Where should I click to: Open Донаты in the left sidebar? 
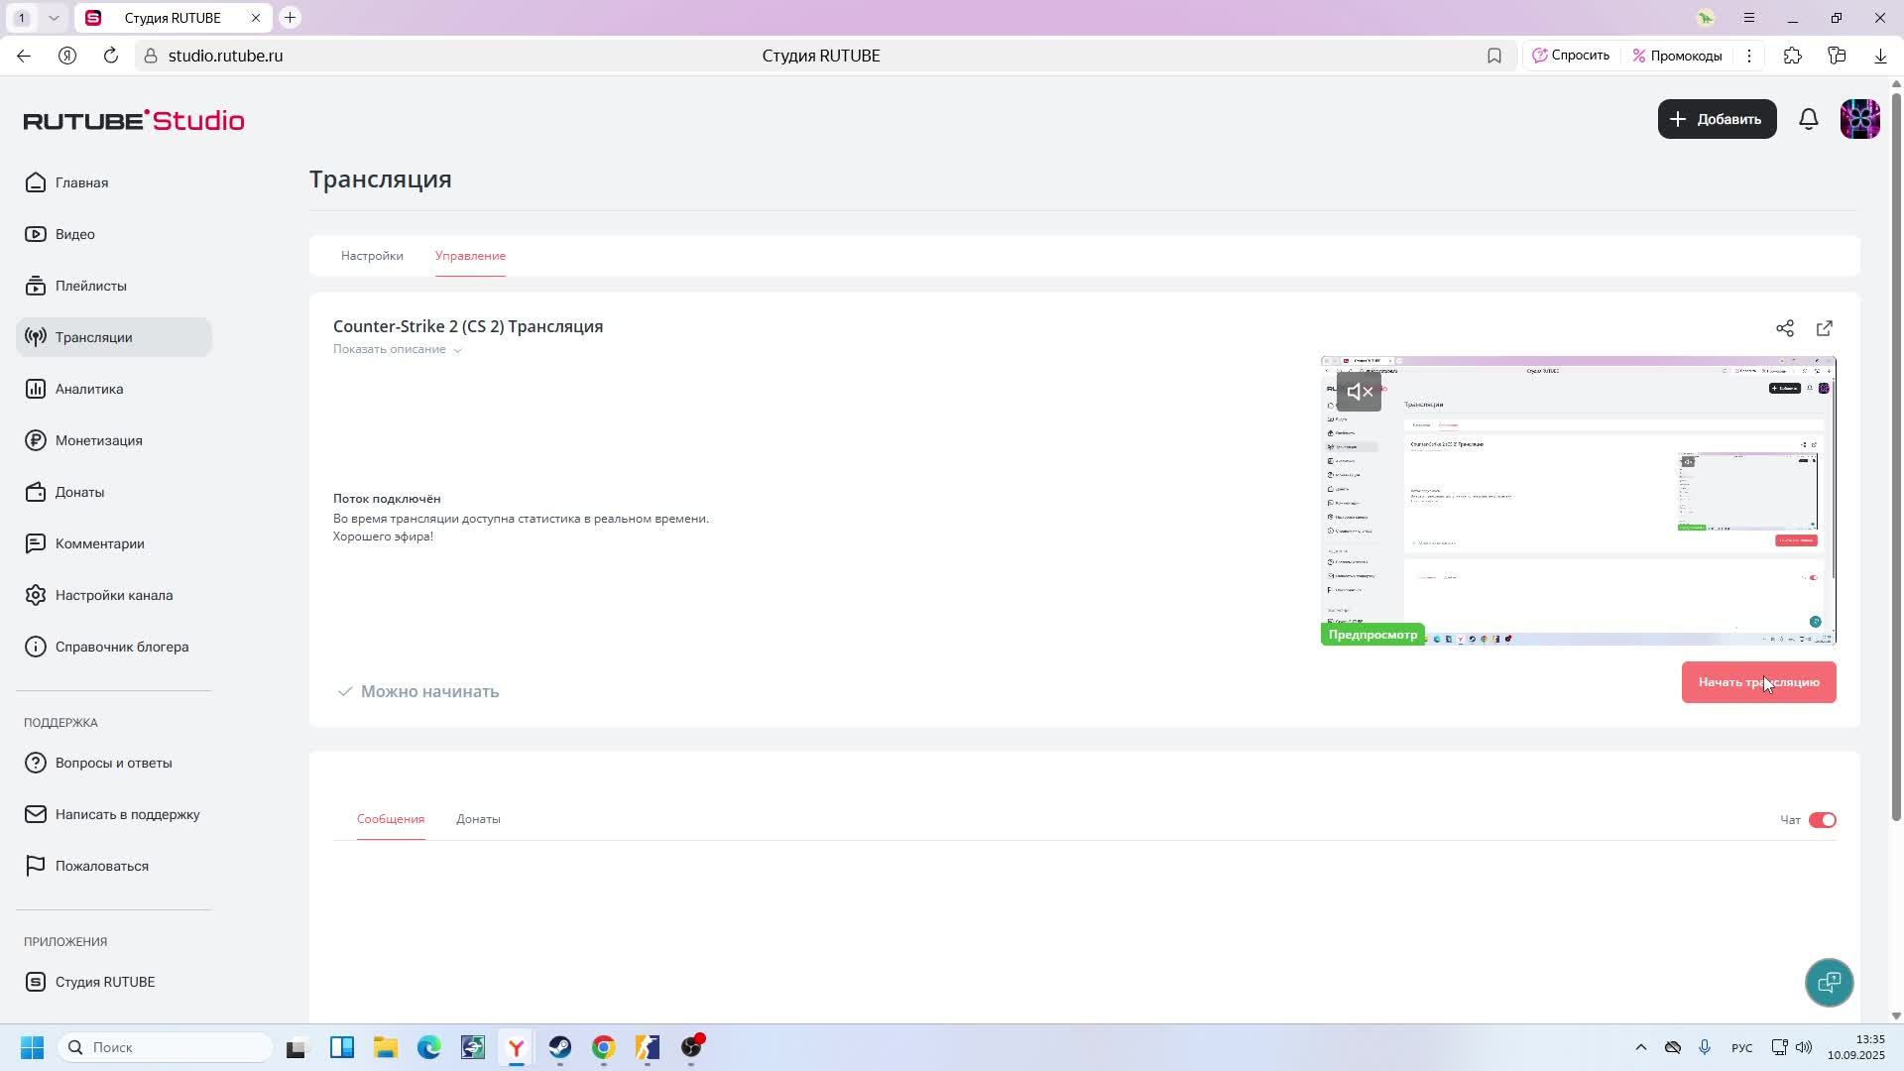tap(79, 492)
